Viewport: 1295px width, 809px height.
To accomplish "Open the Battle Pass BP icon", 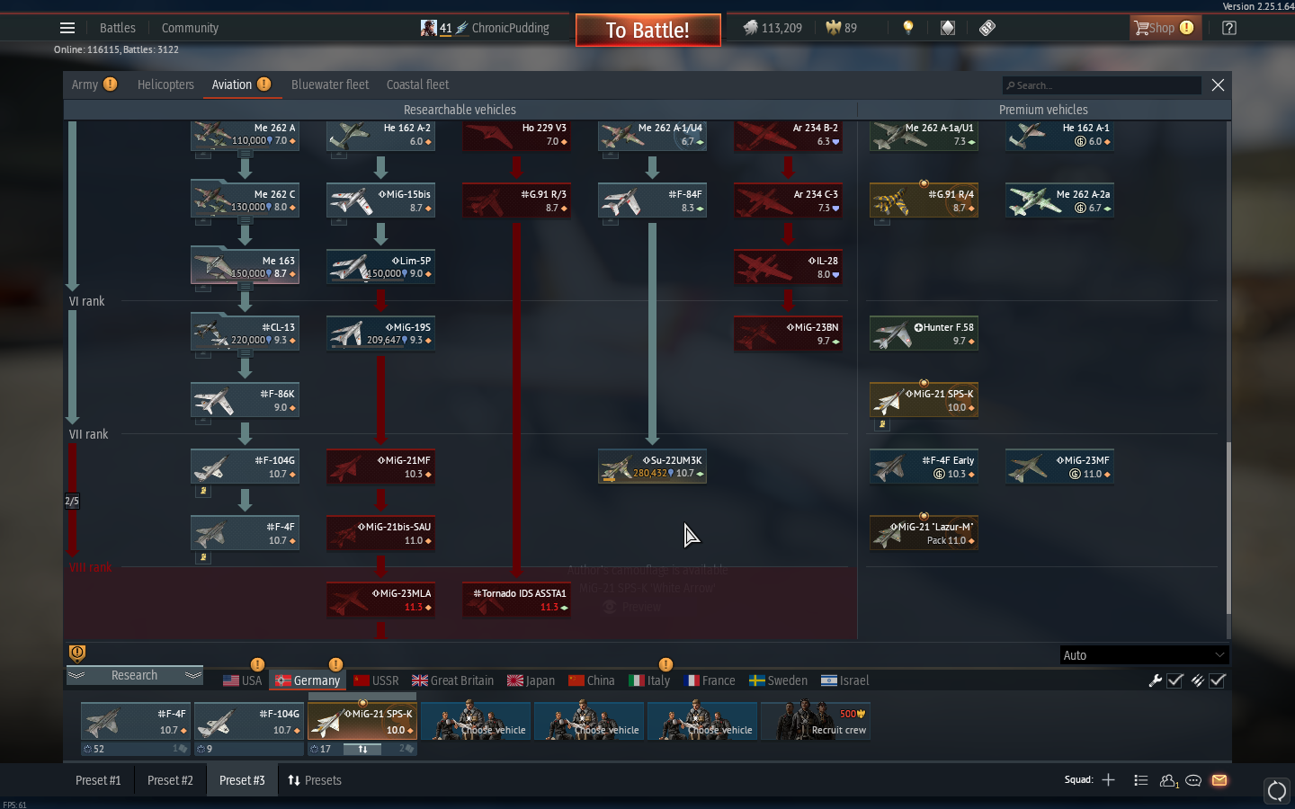I will click(x=987, y=28).
